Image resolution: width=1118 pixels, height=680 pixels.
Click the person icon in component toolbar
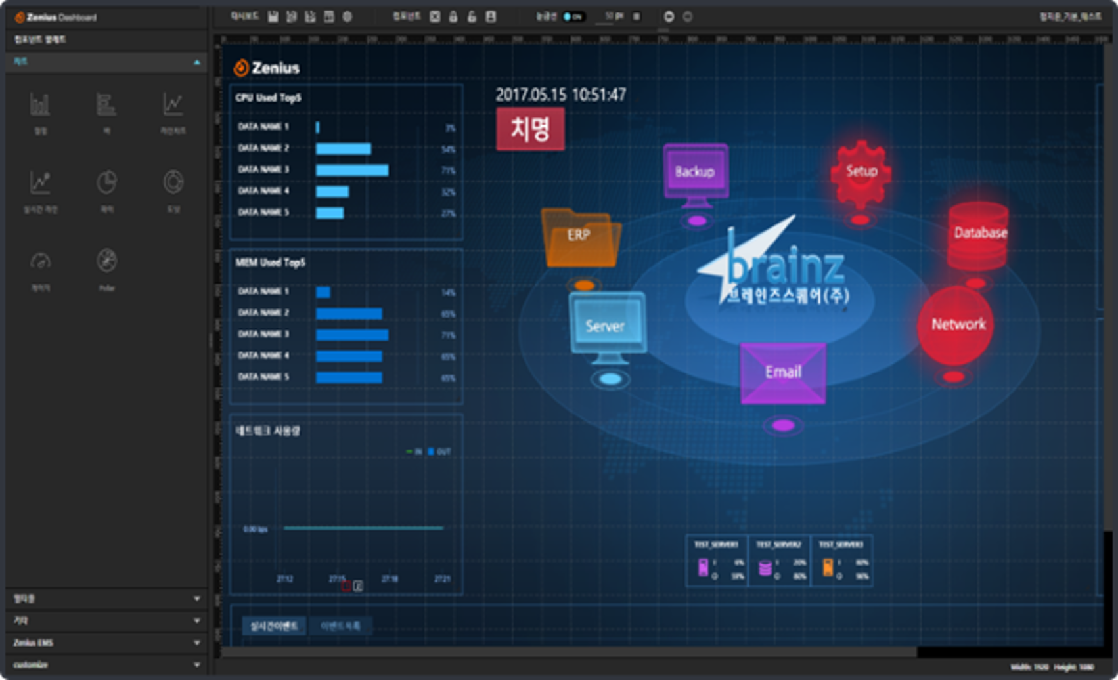(x=491, y=16)
